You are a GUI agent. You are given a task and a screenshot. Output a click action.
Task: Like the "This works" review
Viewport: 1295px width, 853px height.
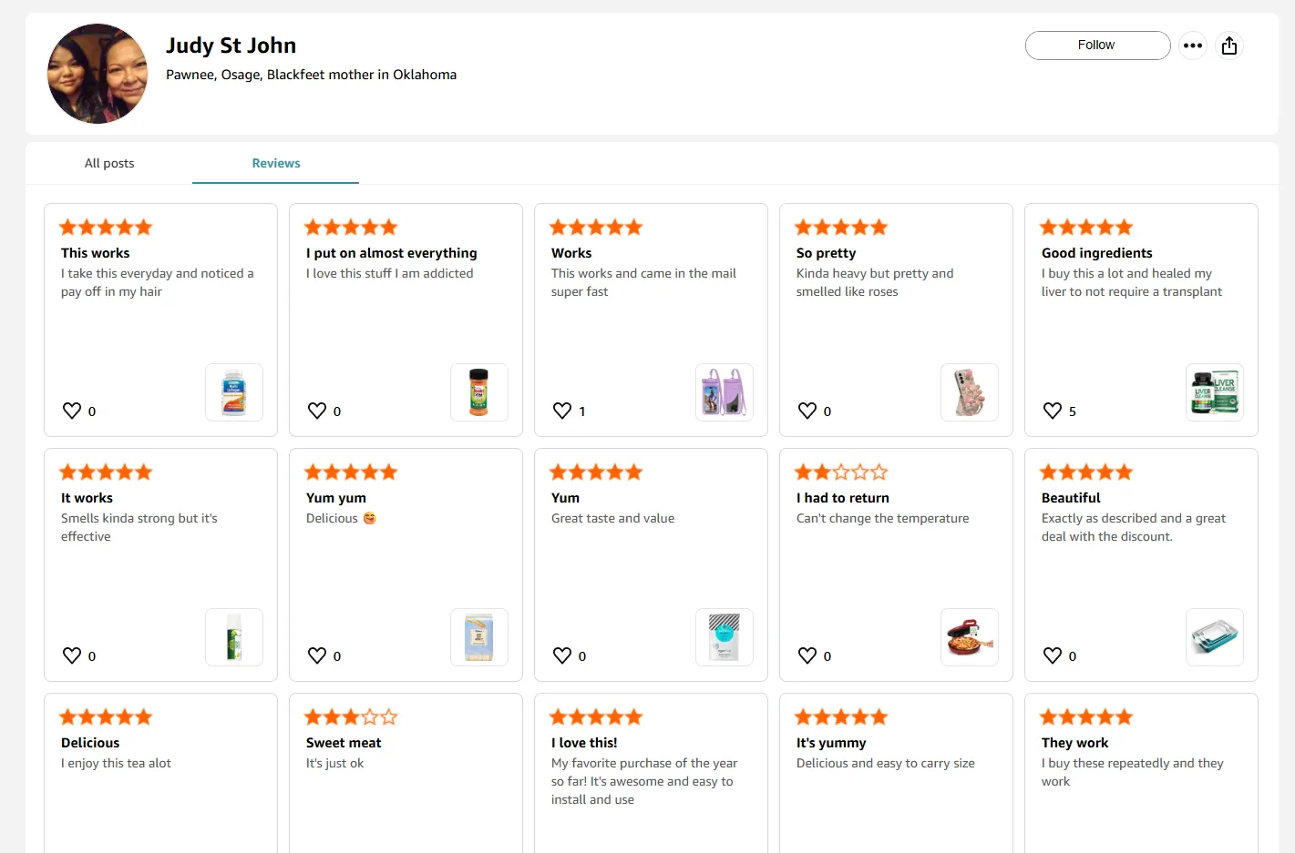(x=72, y=411)
